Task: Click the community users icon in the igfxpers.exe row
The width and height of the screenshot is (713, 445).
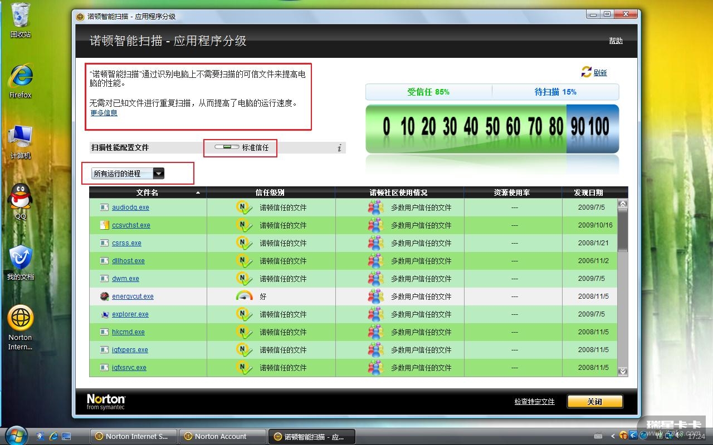Action: pos(376,350)
